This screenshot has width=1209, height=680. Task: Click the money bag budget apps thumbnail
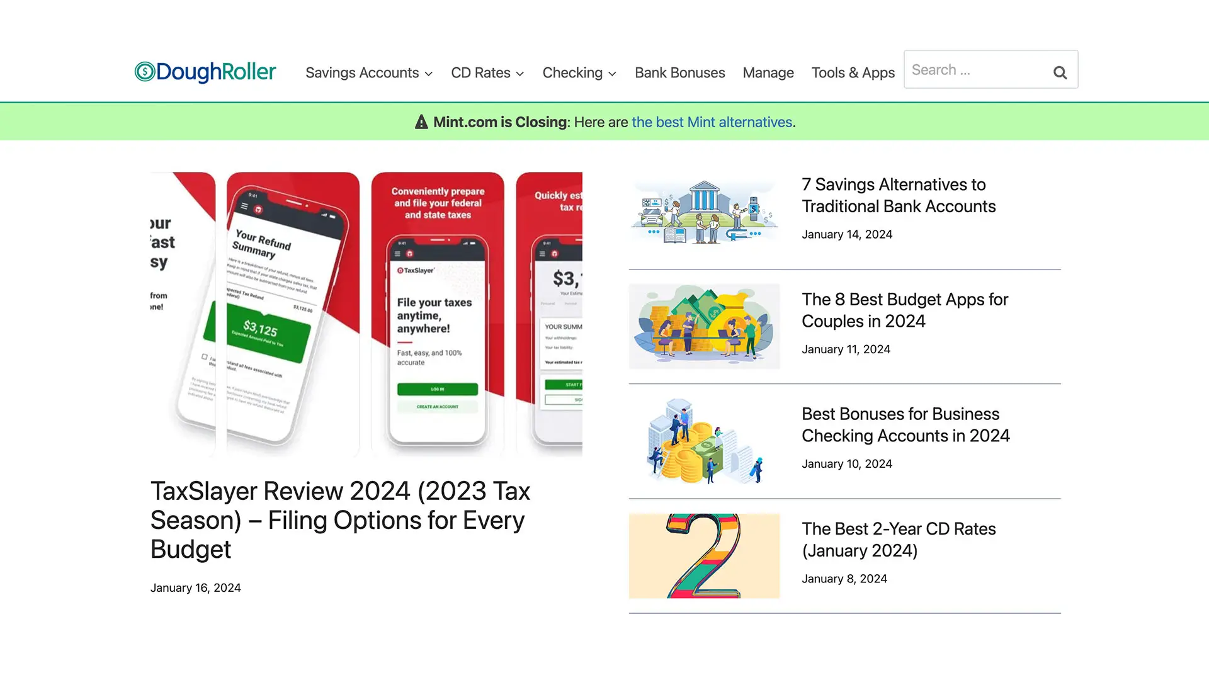(704, 326)
